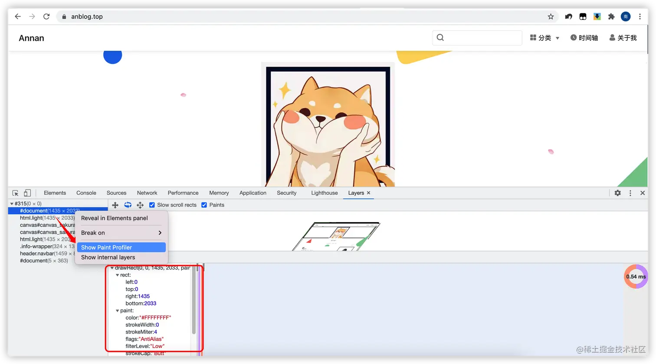Select the first html.light(1435 × 2033) layer row
The height and width of the screenshot is (364, 656).
point(47,218)
